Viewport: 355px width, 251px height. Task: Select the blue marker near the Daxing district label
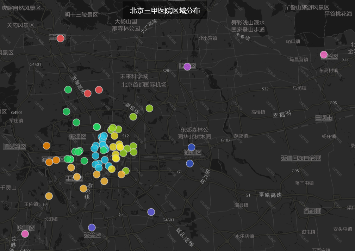pyautogui.click(x=92, y=227)
